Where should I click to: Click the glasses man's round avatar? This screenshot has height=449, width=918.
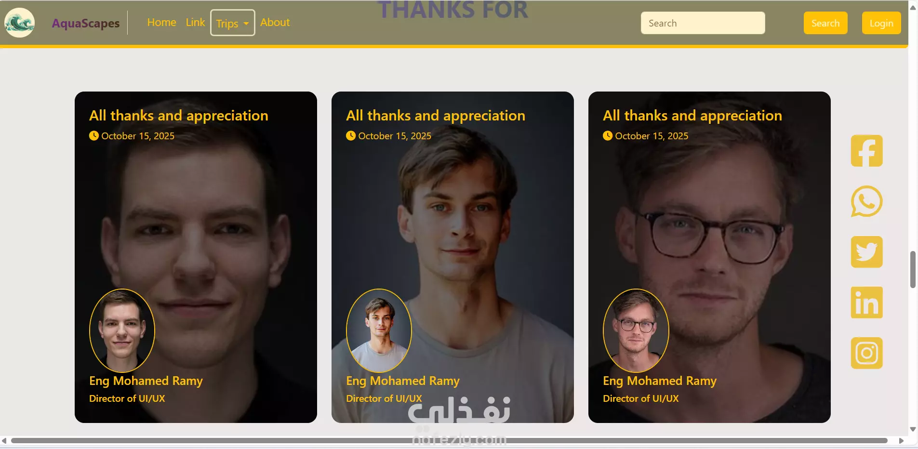pyautogui.click(x=636, y=330)
